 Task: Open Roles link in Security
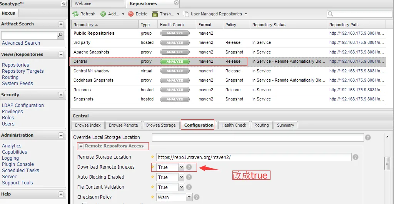8,117
